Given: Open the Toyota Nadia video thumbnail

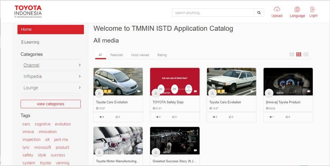Looking at the screenshot, I should (118, 82).
